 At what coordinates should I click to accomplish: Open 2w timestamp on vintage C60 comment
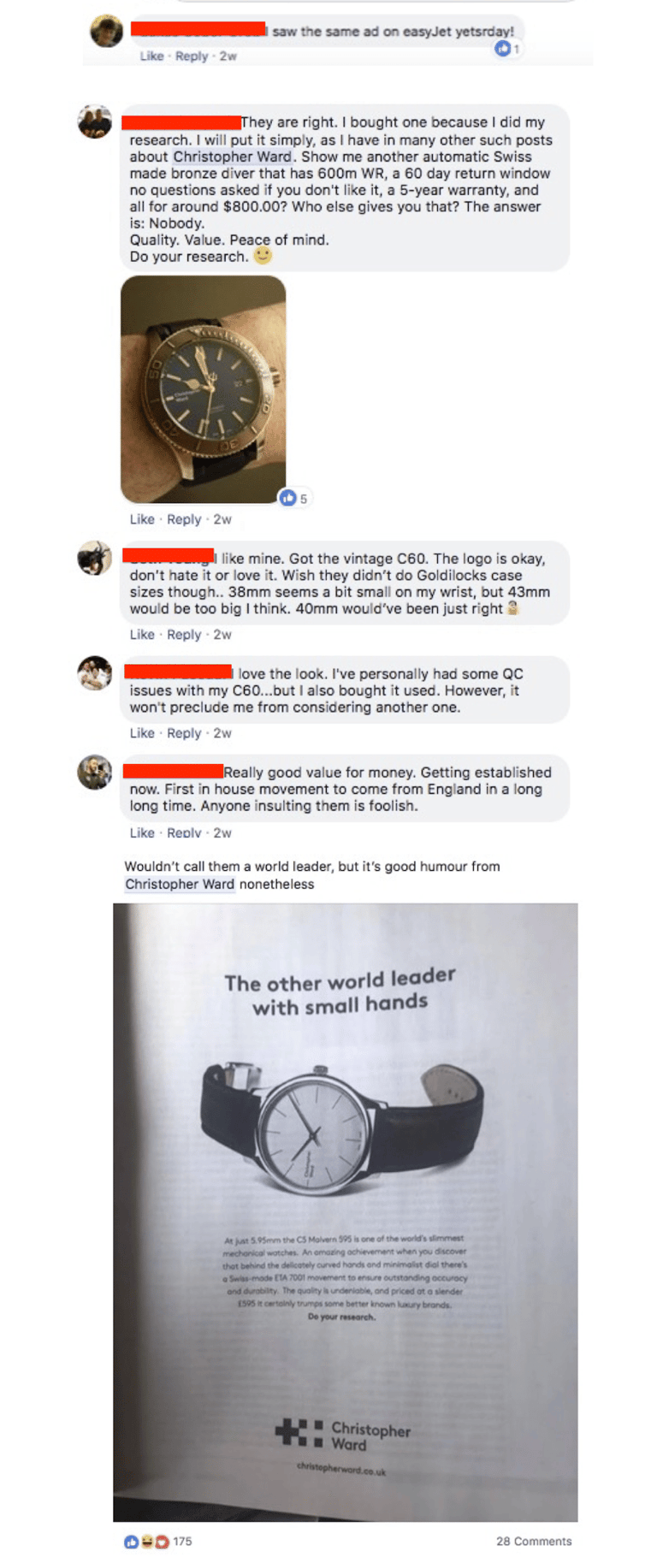(222, 634)
